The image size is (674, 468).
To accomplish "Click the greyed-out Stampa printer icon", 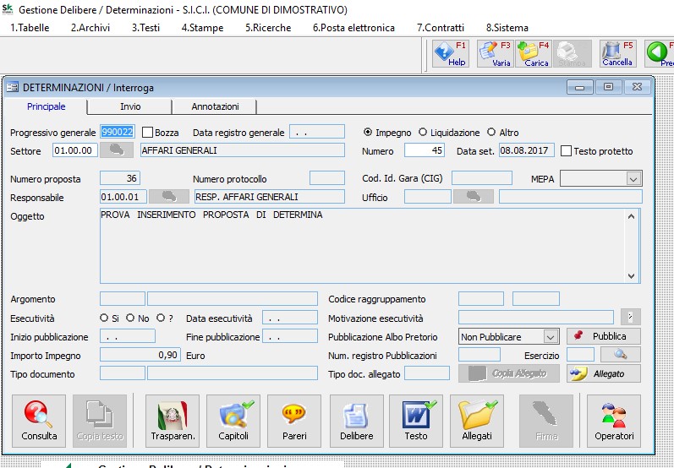I will [x=573, y=54].
